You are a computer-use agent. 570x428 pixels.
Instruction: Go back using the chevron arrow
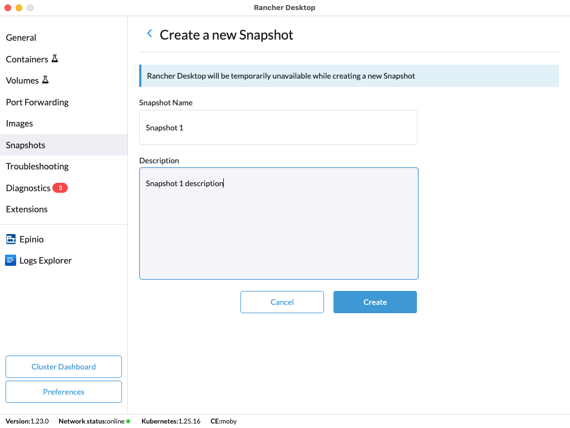[149, 33]
